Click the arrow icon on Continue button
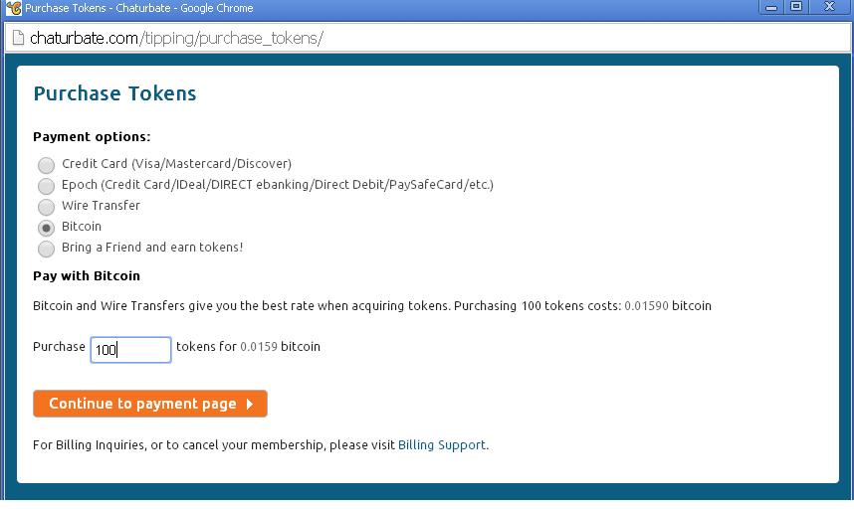 250,404
